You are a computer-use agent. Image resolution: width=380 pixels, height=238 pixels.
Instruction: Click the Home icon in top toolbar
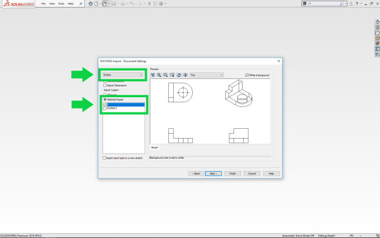pos(91,4)
